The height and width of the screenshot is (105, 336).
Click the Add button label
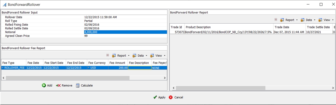click(x=50, y=85)
